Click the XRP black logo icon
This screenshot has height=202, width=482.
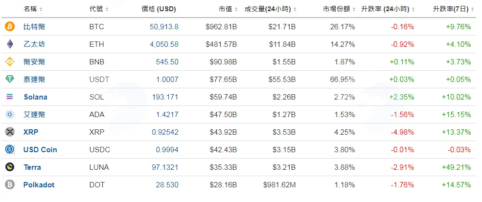[10, 132]
